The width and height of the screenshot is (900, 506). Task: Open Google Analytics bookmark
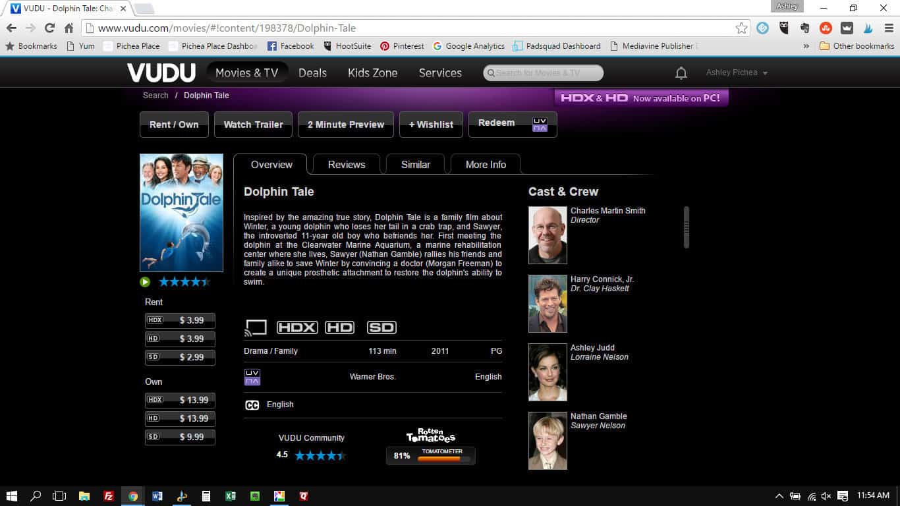point(468,46)
